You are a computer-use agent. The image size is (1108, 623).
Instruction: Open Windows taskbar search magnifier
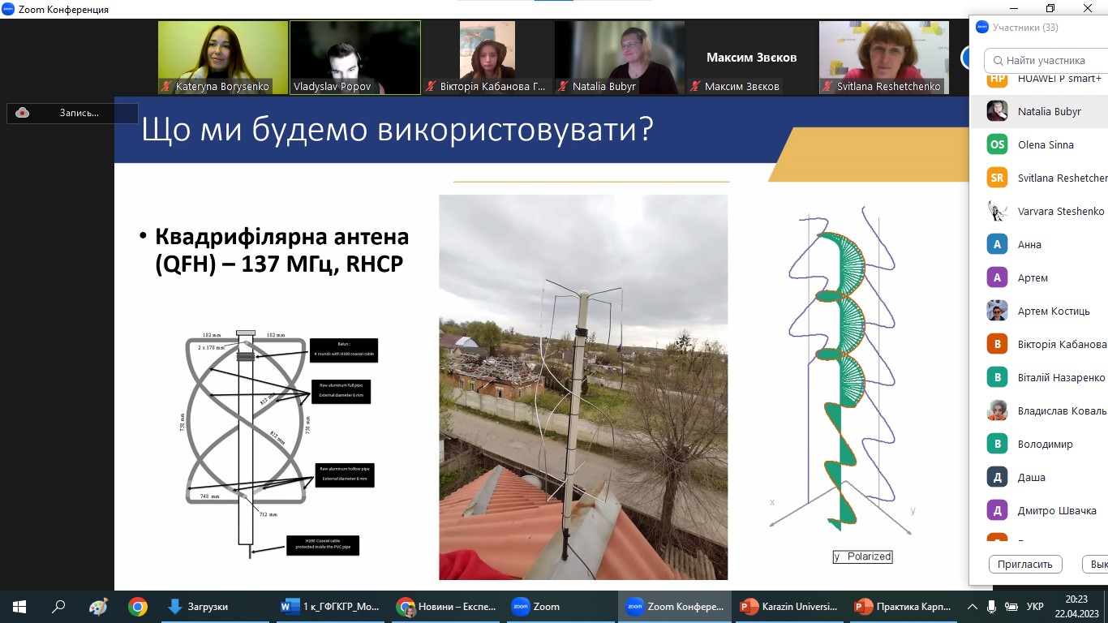point(58,606)
